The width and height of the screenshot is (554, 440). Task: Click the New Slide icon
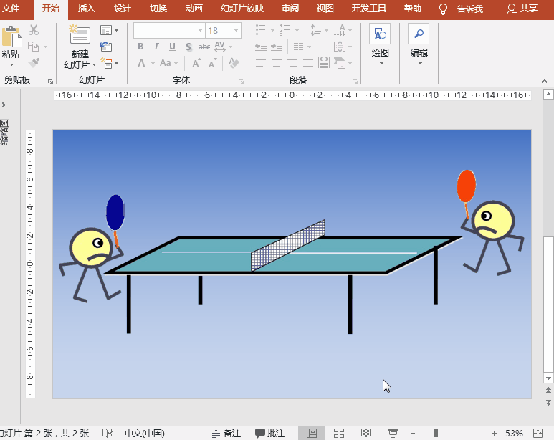point(80,34)
